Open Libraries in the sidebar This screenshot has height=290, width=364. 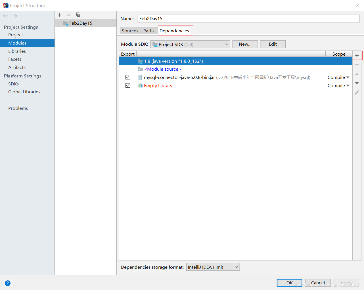17,51
